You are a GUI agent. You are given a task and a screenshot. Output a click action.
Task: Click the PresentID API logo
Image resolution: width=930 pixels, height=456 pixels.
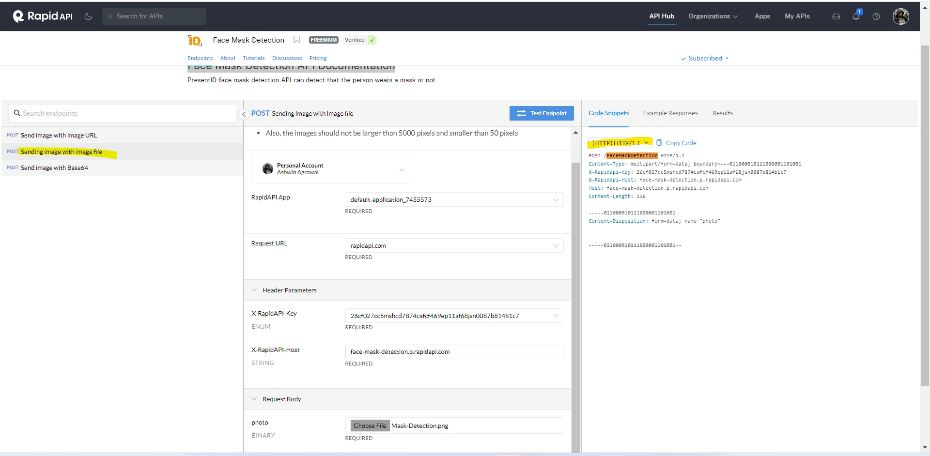pyautogui.click(x=195, y=40)
